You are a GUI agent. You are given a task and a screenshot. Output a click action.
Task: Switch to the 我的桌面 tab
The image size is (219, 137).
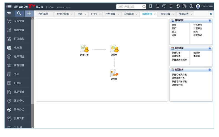click(44, 14)
